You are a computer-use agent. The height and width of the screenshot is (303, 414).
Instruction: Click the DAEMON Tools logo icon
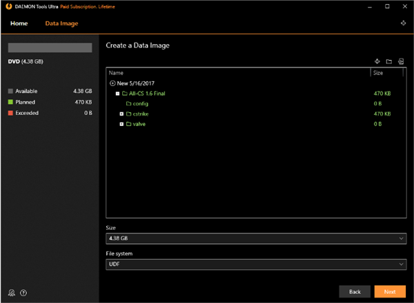pos(8,6)
